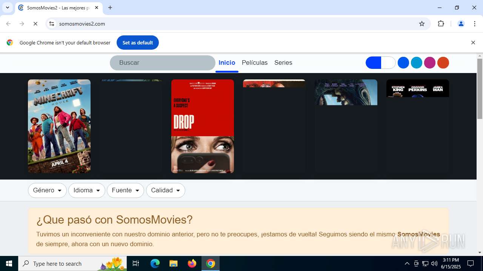Screen dimensions: 483x271
Task: Open the Windows notification center
Action: click(x=471, y=263)
